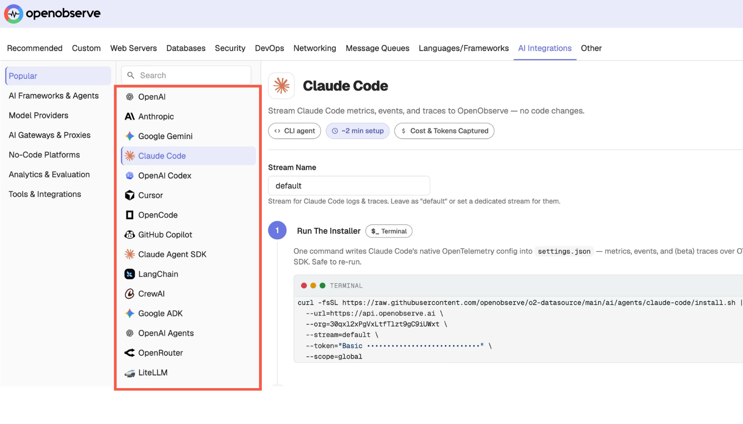Viewport: 743px width, 424px height.
Task: Open the Recommended tab
Action: pos(35,48)
